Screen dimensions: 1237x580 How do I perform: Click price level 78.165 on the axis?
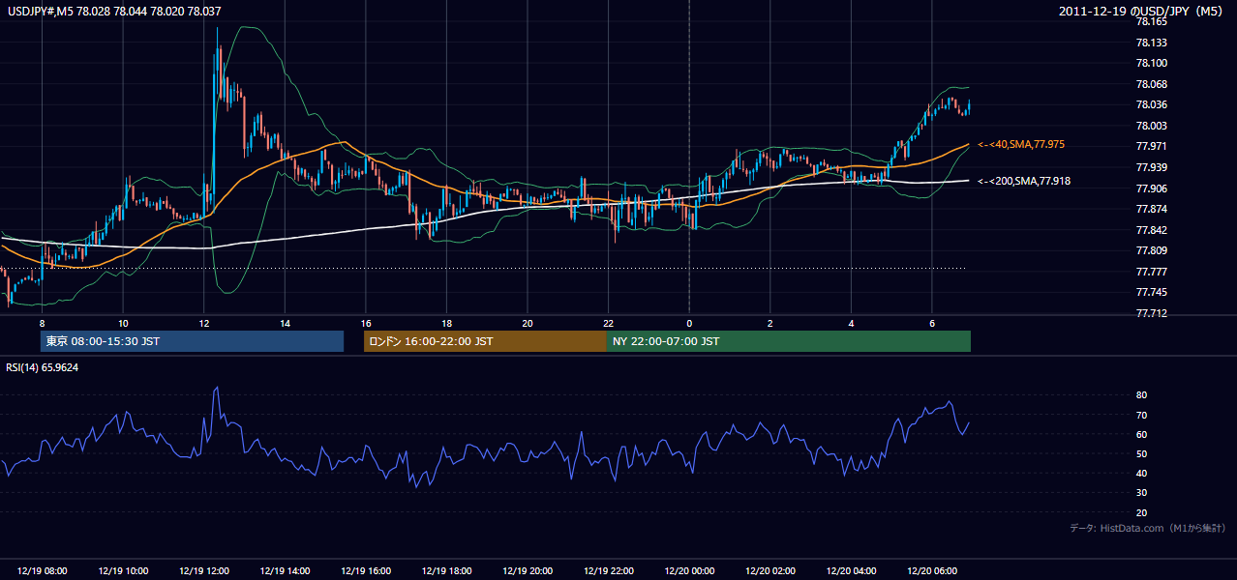pyautogui.click(x=1151, y=21)
